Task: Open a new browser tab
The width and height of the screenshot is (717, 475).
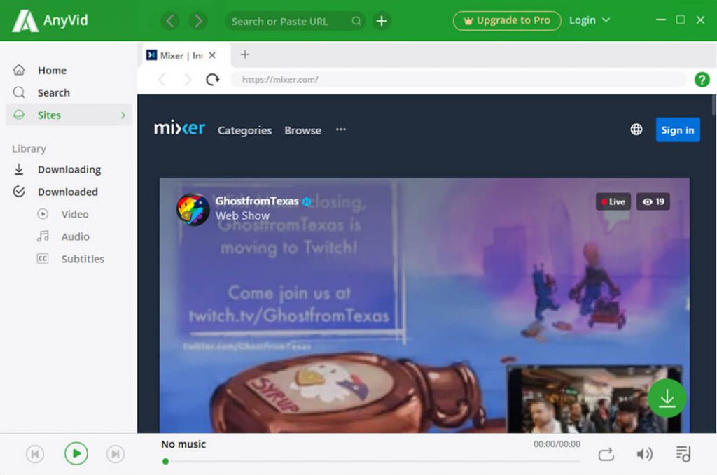Action: point(245,55)
